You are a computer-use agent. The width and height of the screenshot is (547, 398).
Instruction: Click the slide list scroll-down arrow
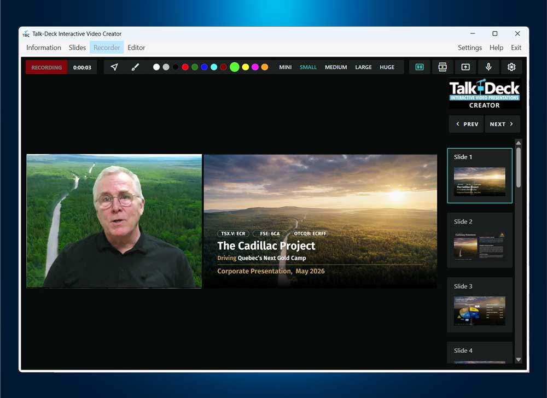(x=519, y=359)
